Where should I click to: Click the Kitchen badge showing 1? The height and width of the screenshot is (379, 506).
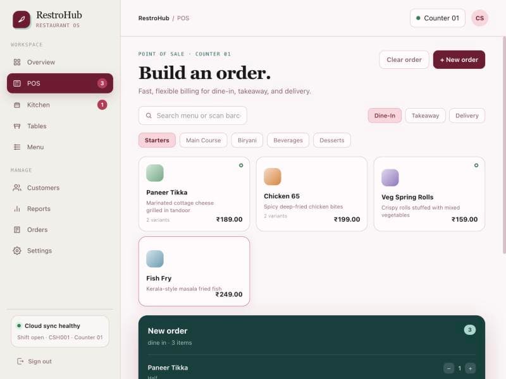coord(102,105)
